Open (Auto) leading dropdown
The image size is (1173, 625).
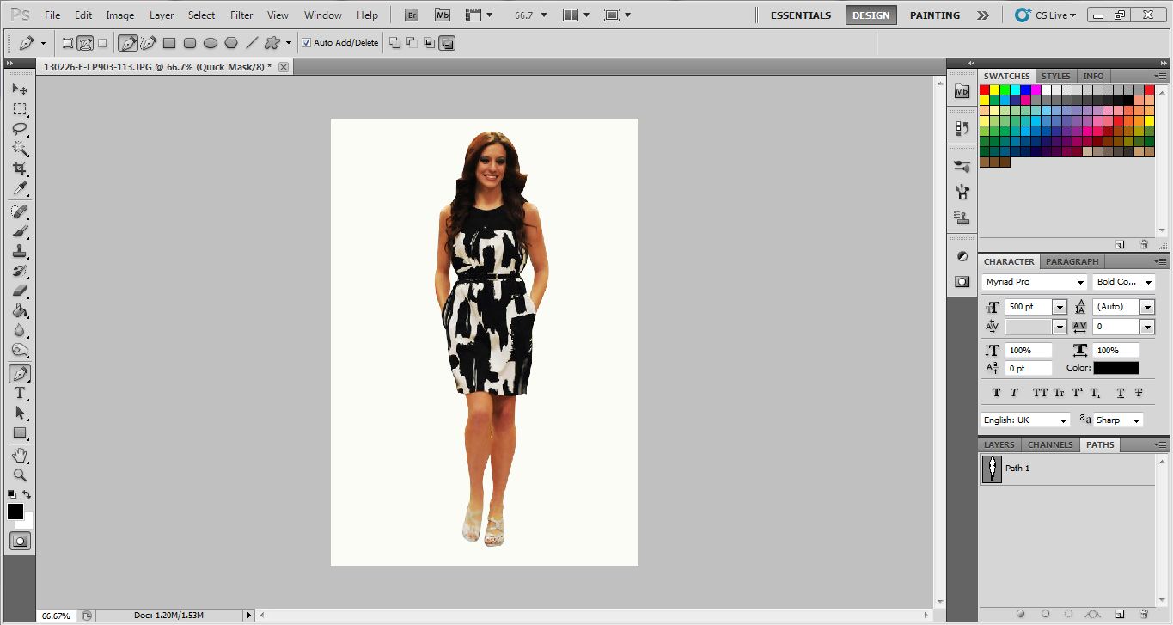point(1147,307)
